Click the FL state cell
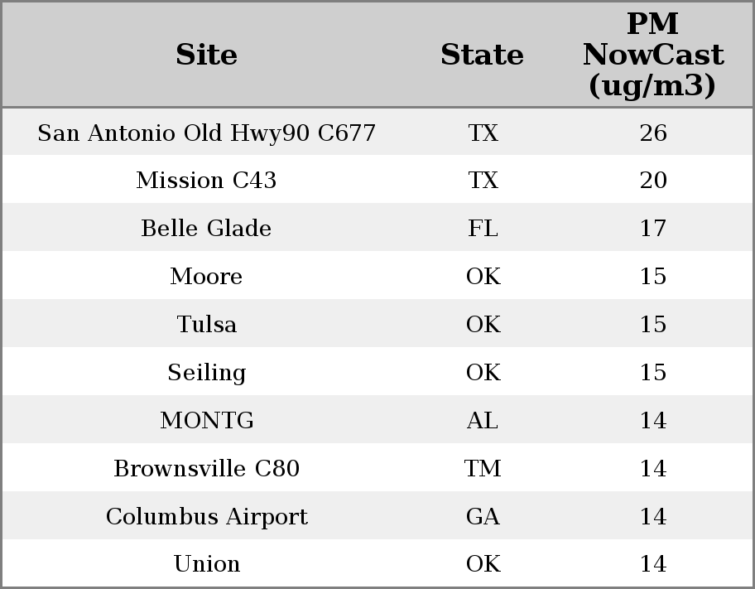Screen dimensions: 755x589 483,228
